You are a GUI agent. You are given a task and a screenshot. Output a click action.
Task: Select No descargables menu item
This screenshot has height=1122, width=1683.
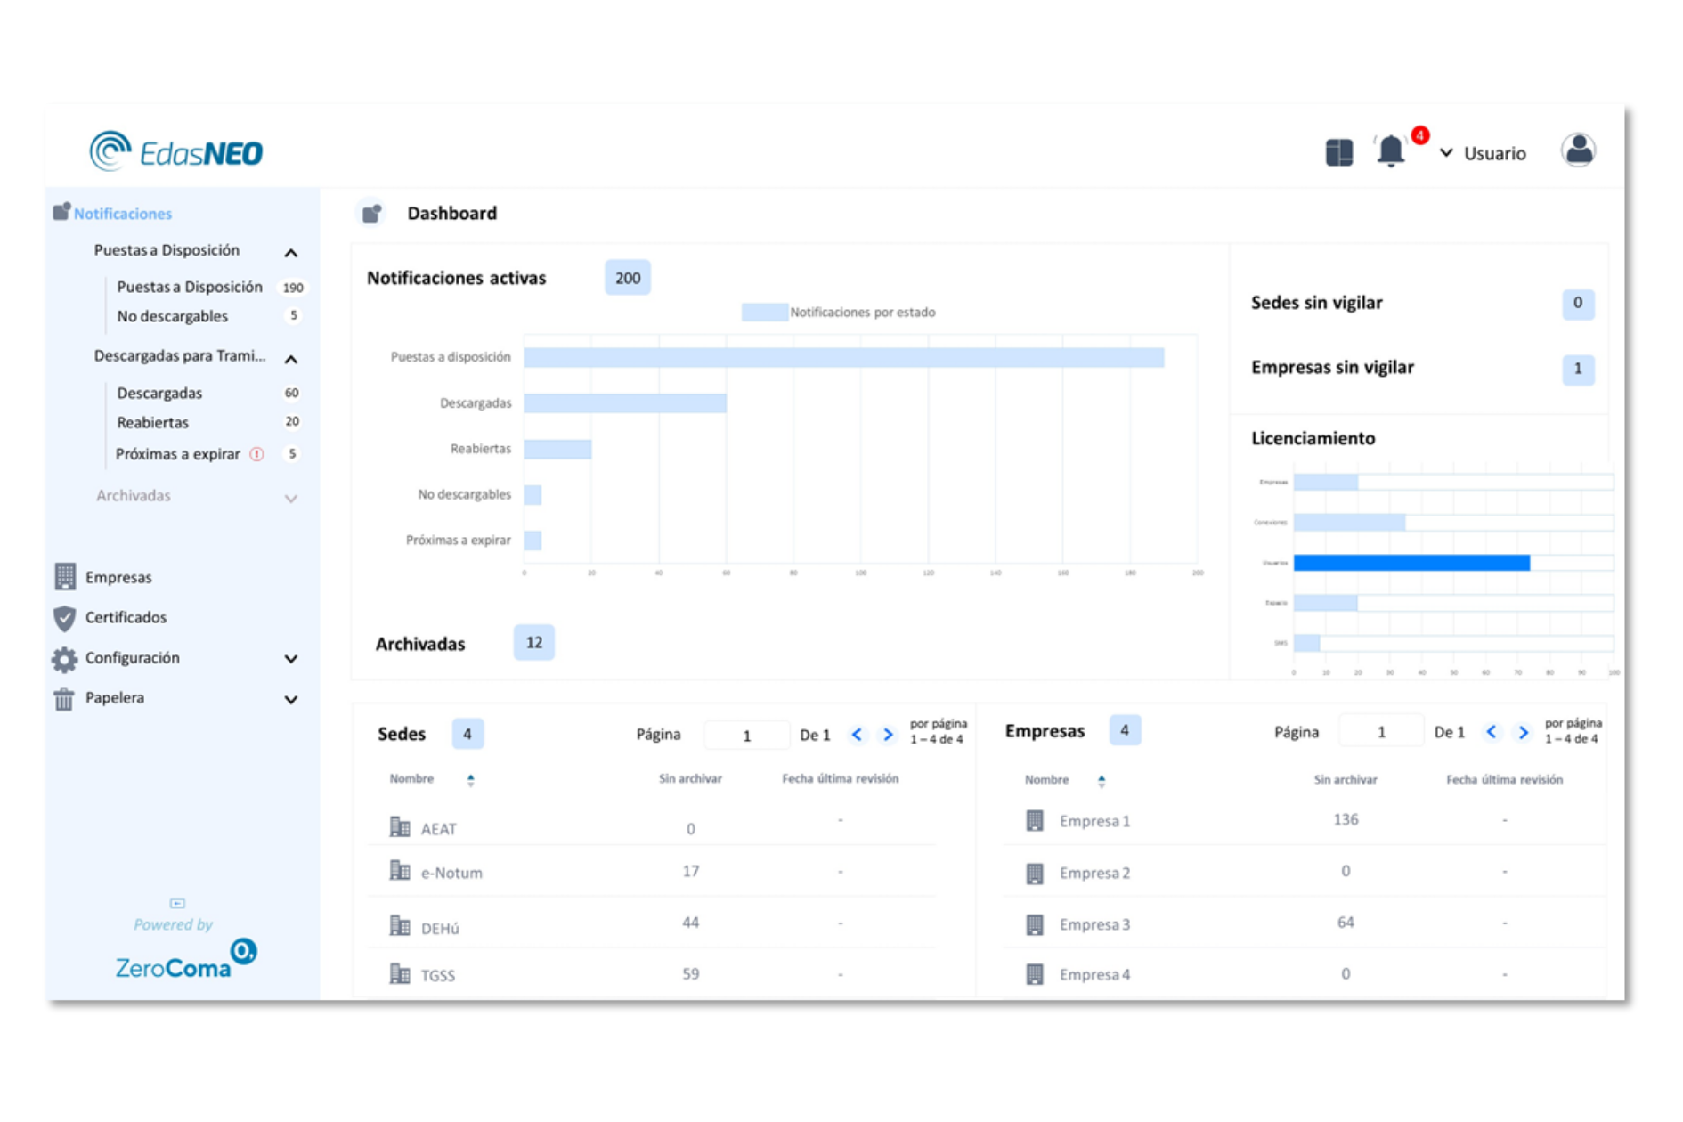[x=173, y=316]
